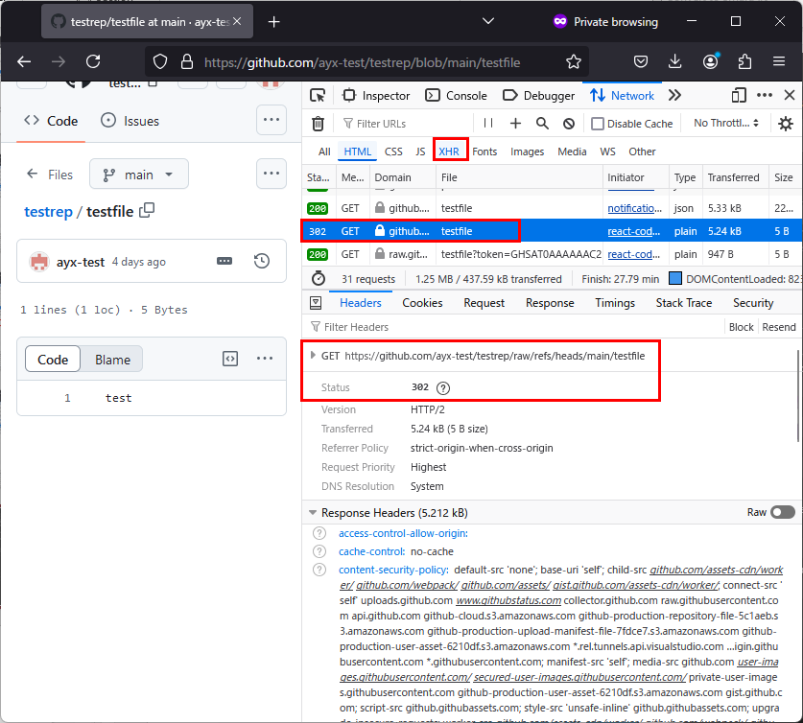
Task: Open the Cookies details tab
Action: (422, 303)
